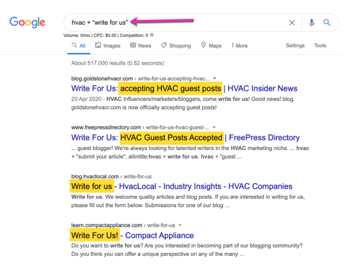Open HVAC Insider News result link
Image resolution: width=355 pixels, height=272 pixels.
pos(184,88)
